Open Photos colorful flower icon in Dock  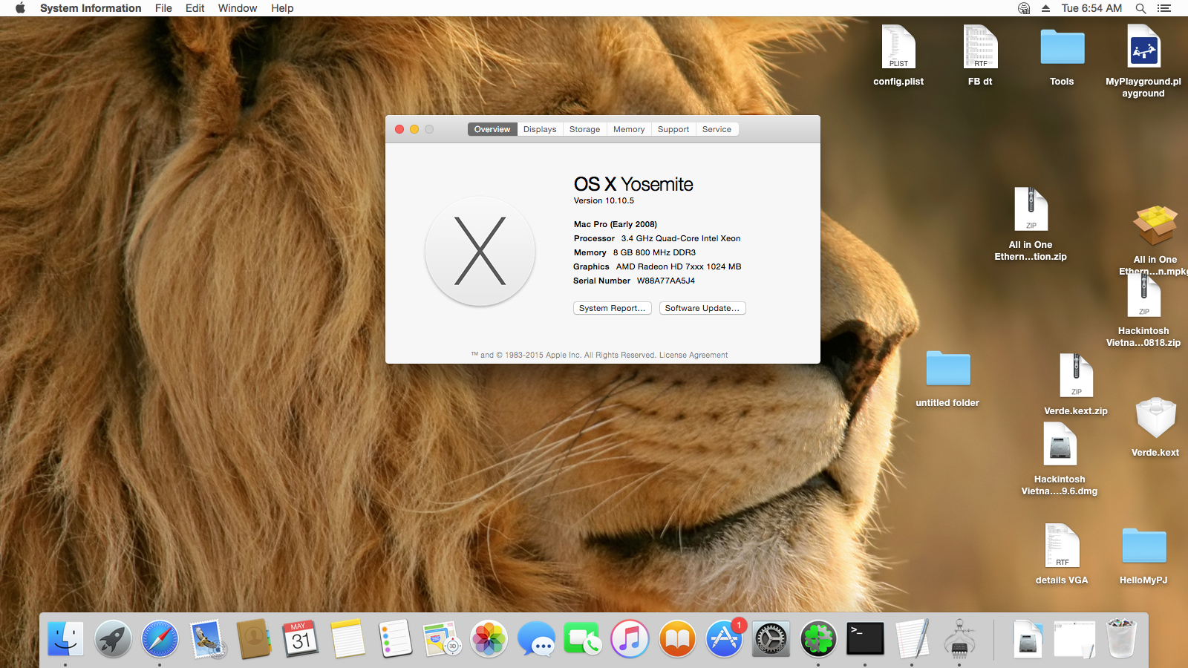[x=489, y=638]
